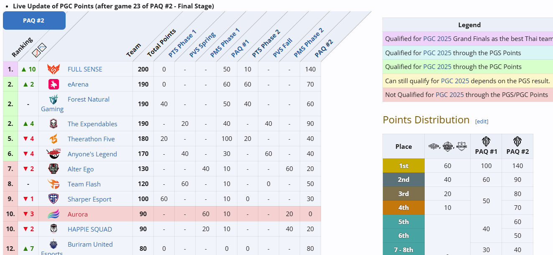553x255 pixels.
Task: Open the PAQ #1 text link in Points Distribution
Action: pos(486,151)
